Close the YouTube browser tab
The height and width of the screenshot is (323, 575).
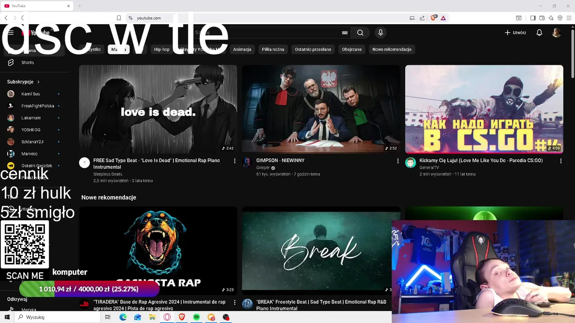pyautogui.click(x=69, y=6)
